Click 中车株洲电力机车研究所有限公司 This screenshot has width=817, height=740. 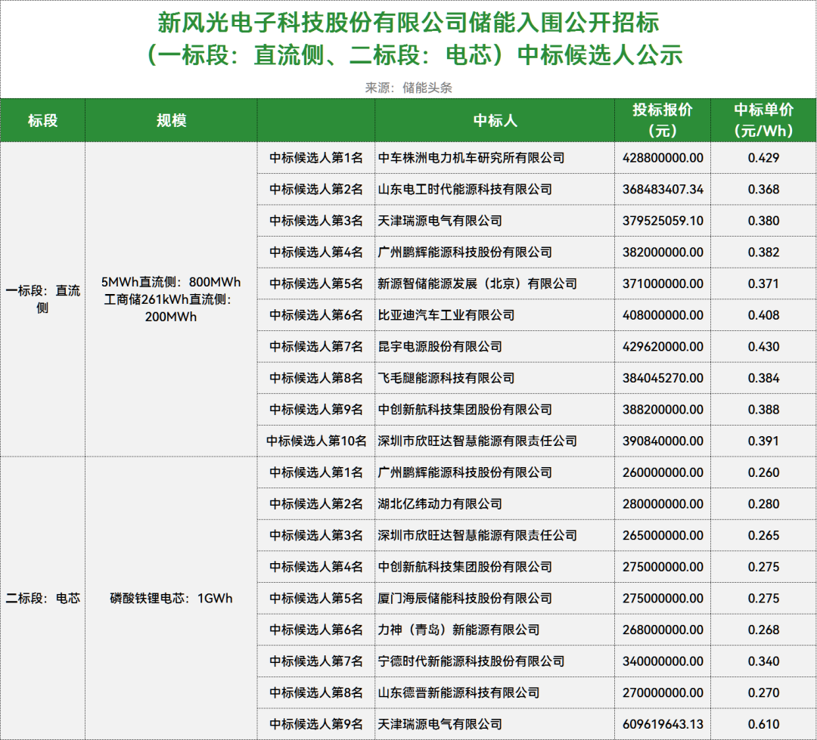tap(471, 158)
